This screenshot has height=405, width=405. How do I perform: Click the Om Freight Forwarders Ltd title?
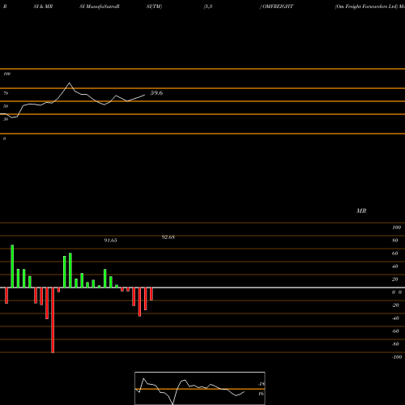[366, 6]
